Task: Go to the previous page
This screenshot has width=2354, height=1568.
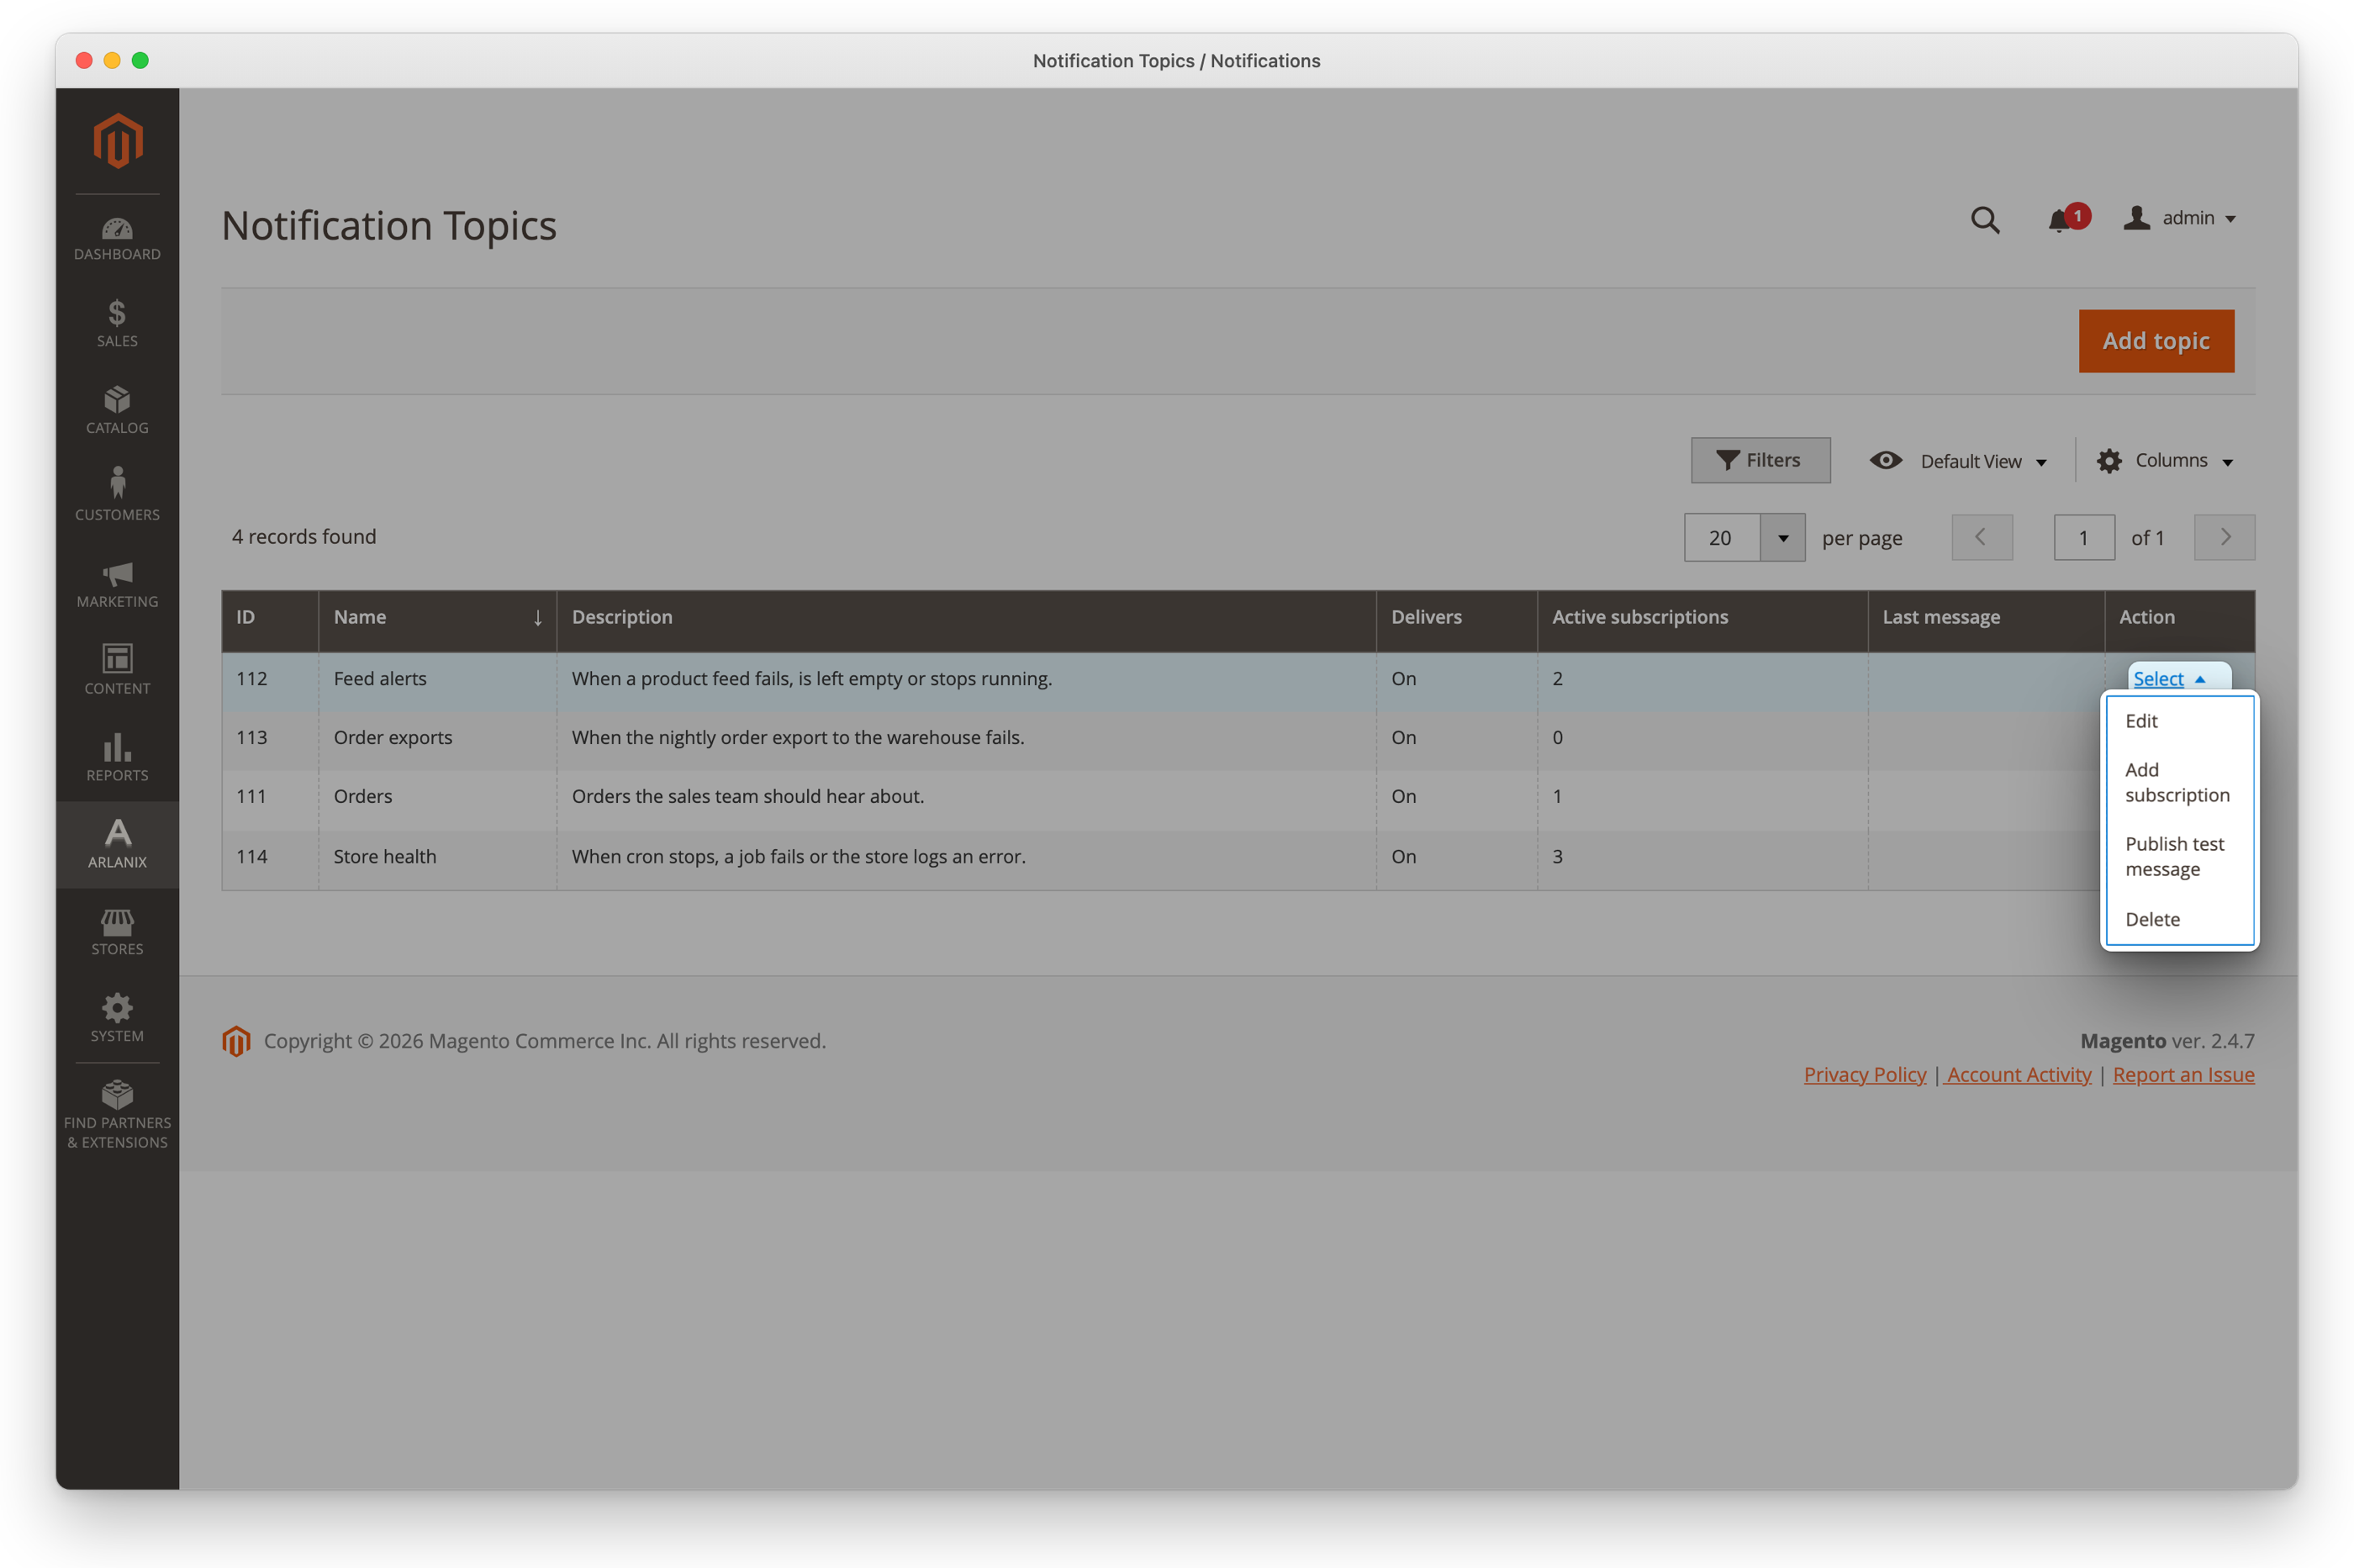Action: 1981,538
